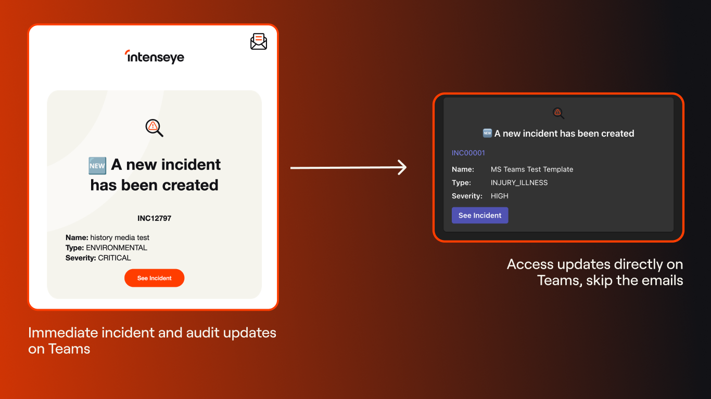Image resolution: width=711 pixels, height=399 pixels.
Task: Click the magnifier alert icon in email card
Action: coord(155,127)
